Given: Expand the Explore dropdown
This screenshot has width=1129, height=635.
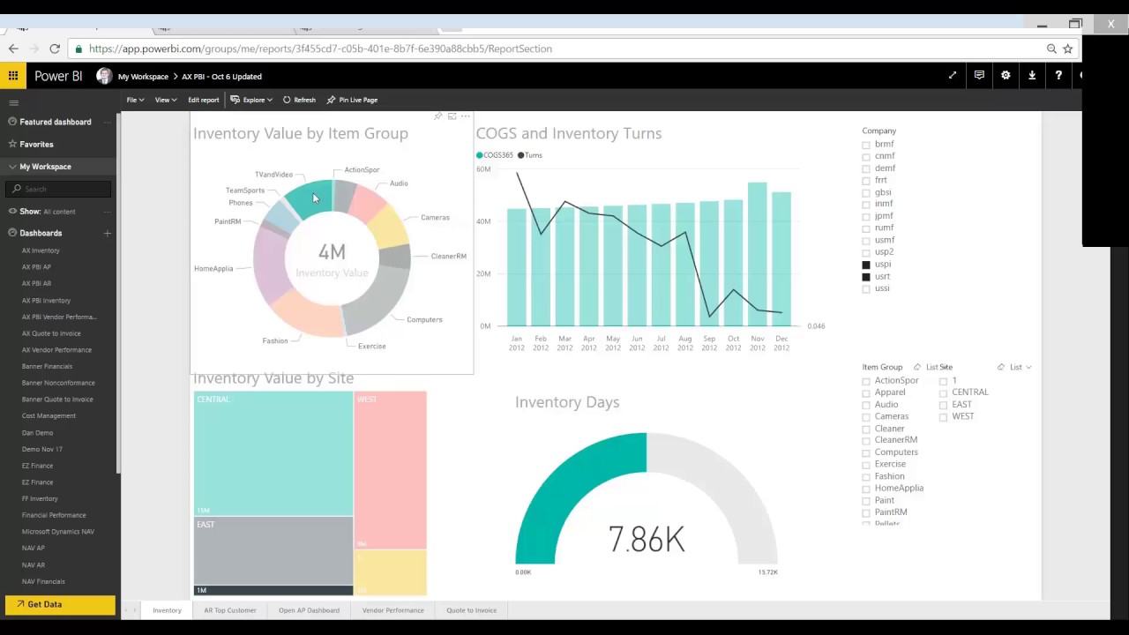Looking at the screenshot, I should (251, 100).
